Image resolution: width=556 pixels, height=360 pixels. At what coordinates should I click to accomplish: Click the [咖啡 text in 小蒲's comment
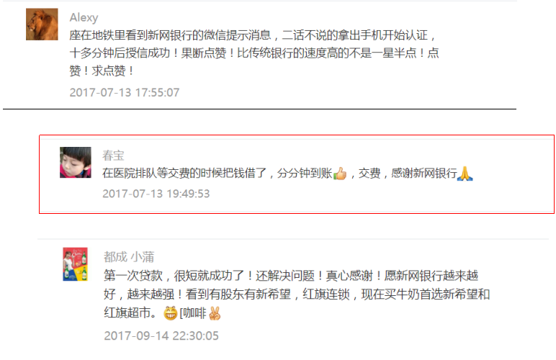tap(193, 313)
